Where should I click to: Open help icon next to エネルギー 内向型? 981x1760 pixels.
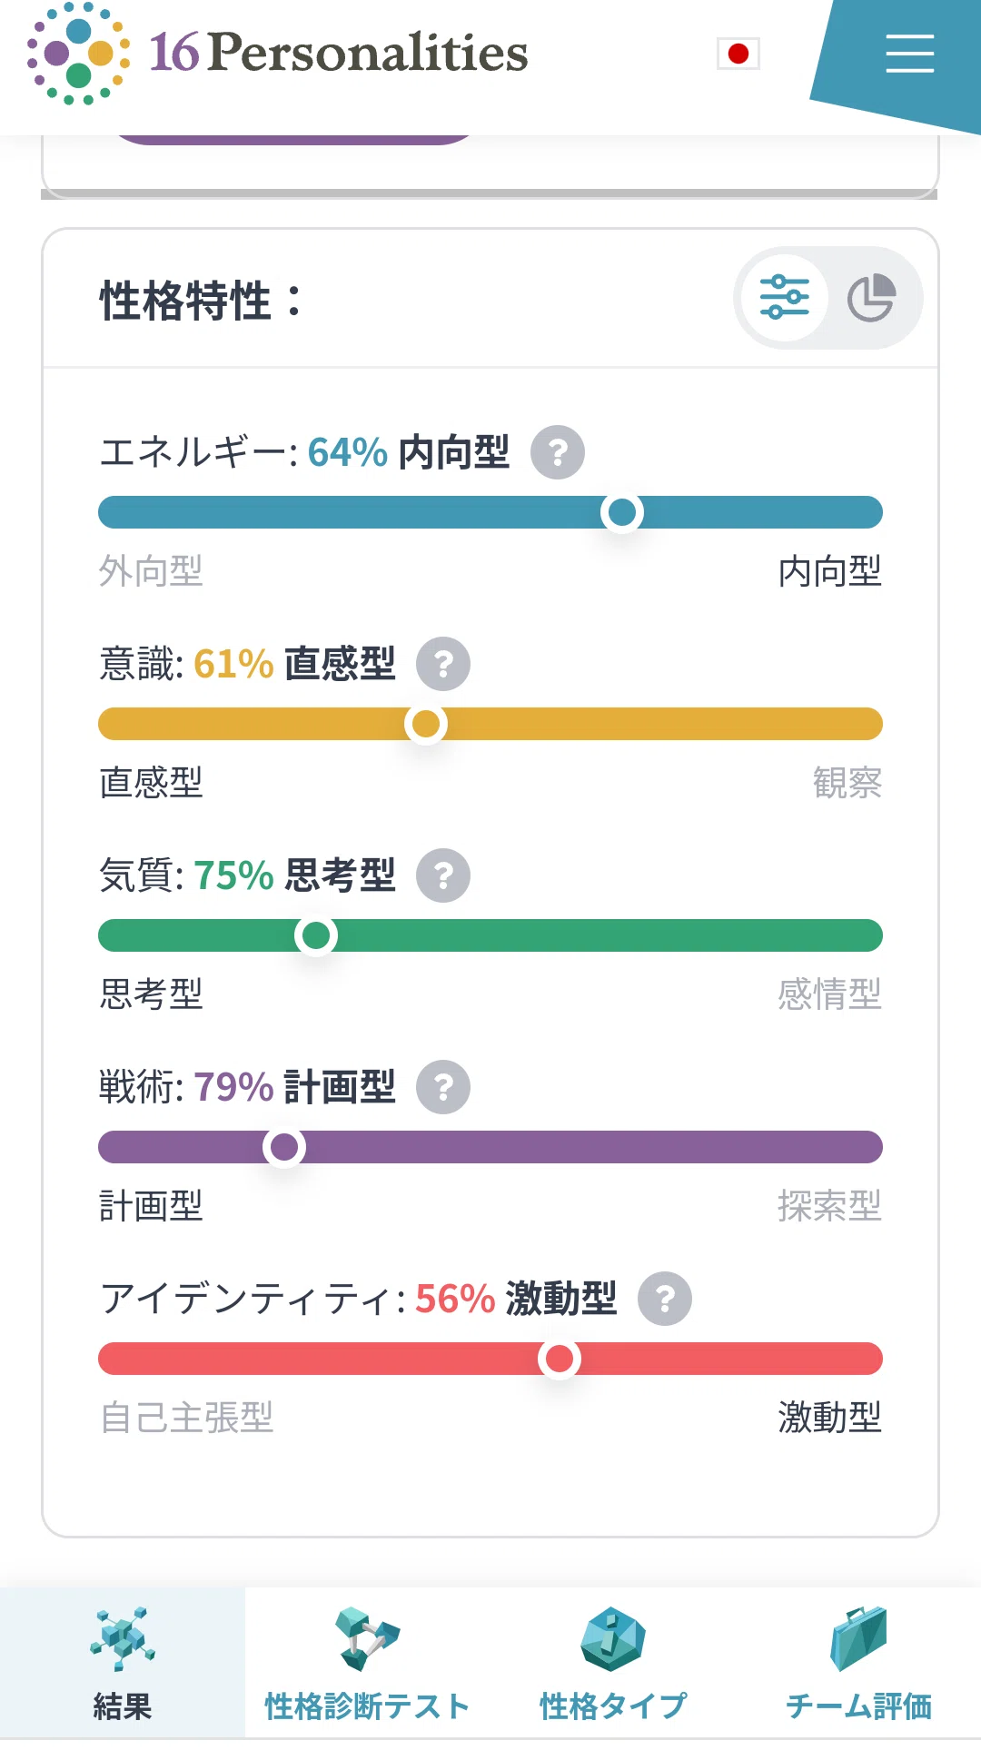point(558,452)
